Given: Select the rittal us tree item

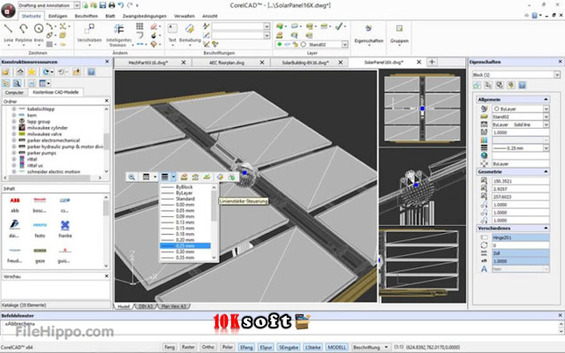Looking at the screenshot, I should (x=34, y=165).
